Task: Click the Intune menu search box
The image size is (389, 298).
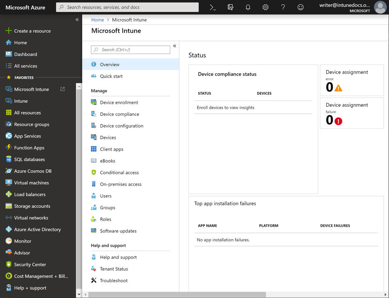Action: point(130,50)
